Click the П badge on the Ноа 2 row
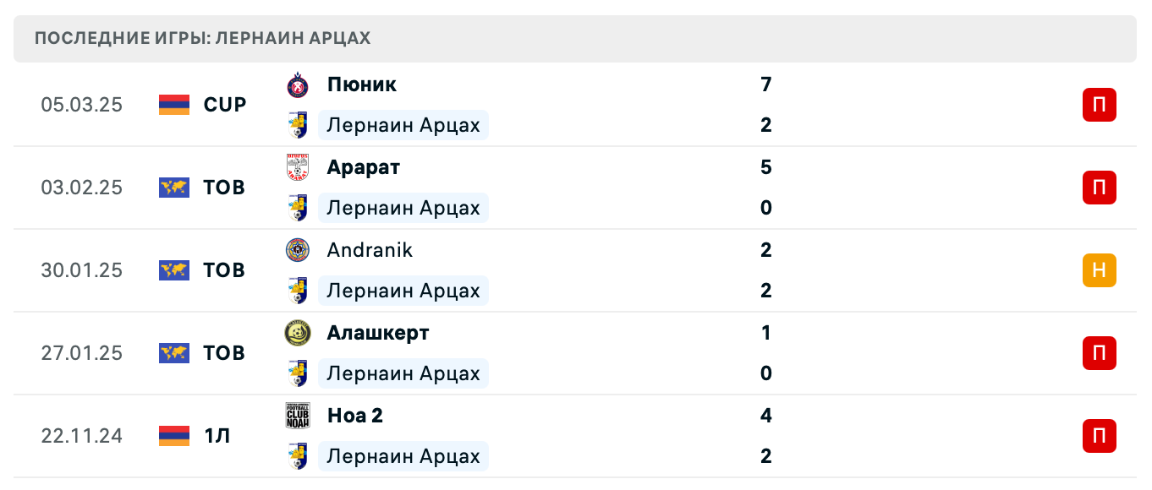 click(1099, 436)
